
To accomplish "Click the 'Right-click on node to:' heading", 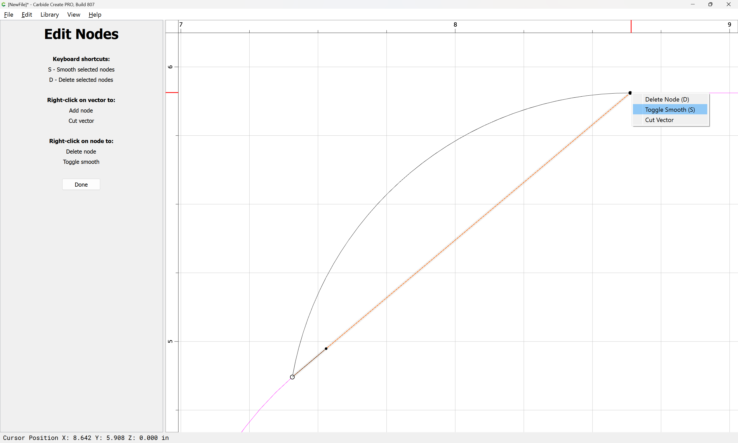I will pyautogui.click(x=81, y=141).
